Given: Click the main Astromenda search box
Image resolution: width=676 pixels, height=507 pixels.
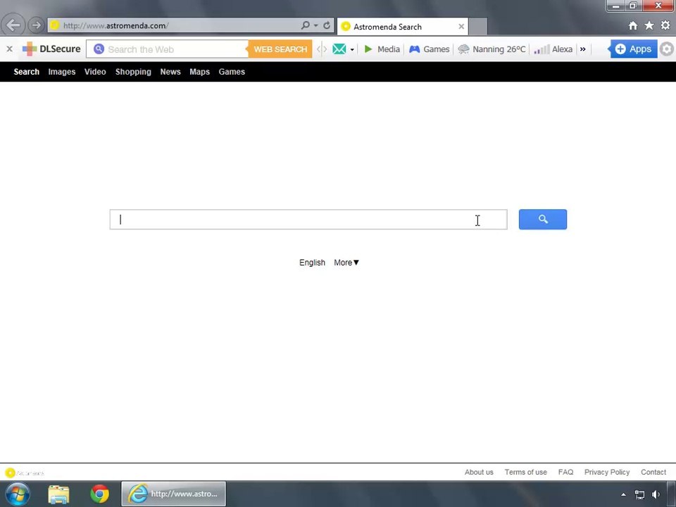Looking at the screenshot, I should point(308,220).
